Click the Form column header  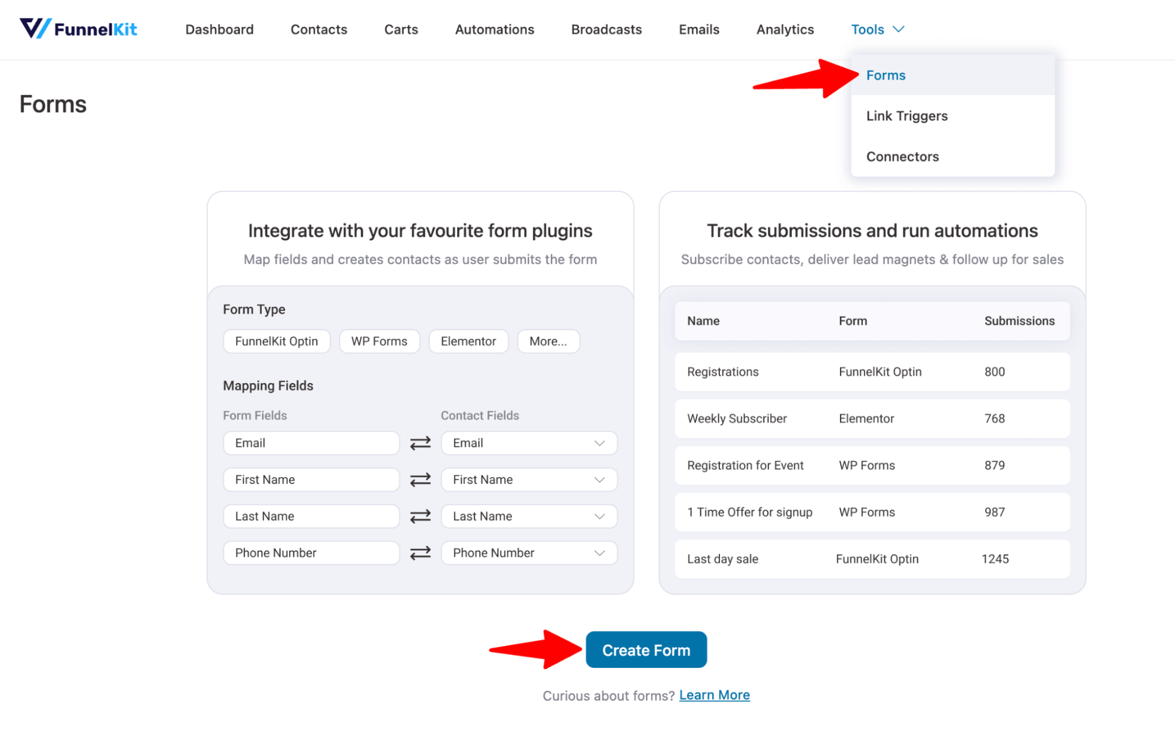click(x=852, y=321)
